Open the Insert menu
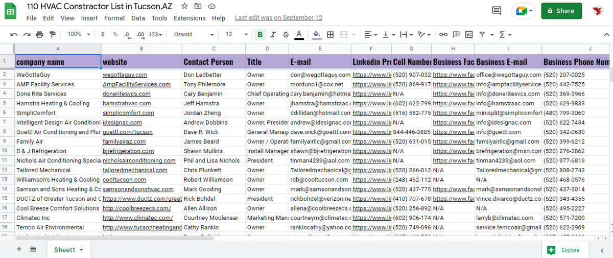This screenshot has height=258, width=613. (x=89, y=18)
